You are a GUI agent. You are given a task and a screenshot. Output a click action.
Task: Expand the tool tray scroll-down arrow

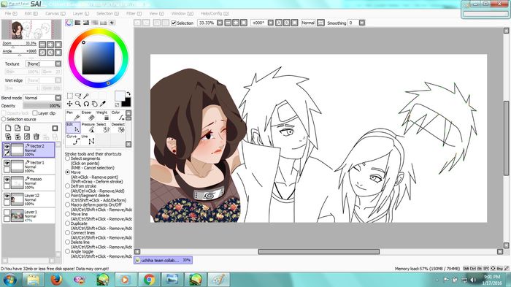click(x=128, y=144)
